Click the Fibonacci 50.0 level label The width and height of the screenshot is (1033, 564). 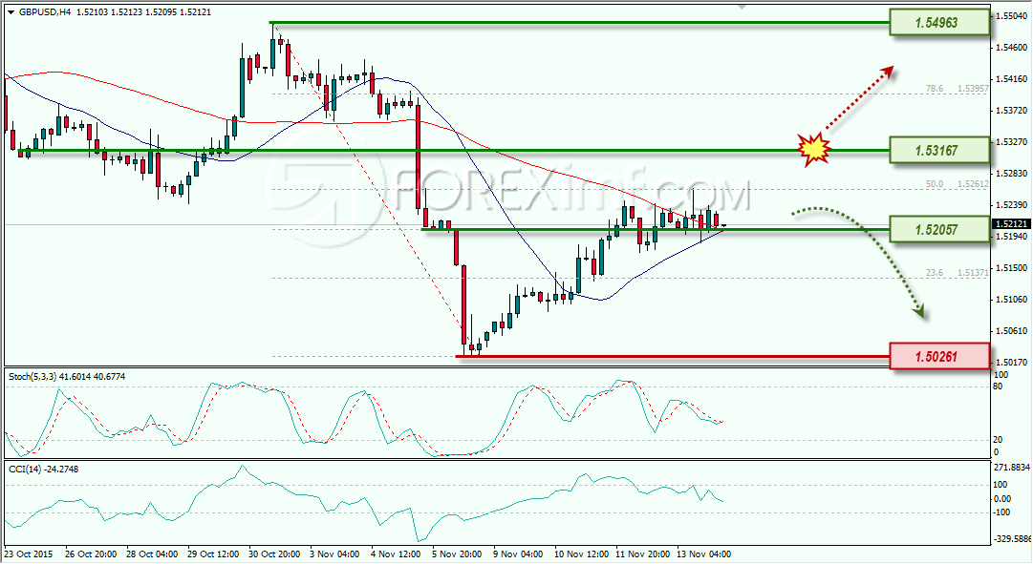point(957,184)
